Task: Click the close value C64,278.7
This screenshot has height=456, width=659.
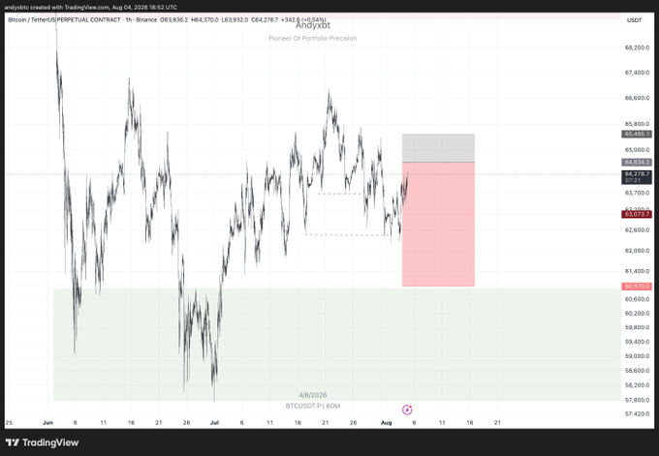Action: pos(265,19)
